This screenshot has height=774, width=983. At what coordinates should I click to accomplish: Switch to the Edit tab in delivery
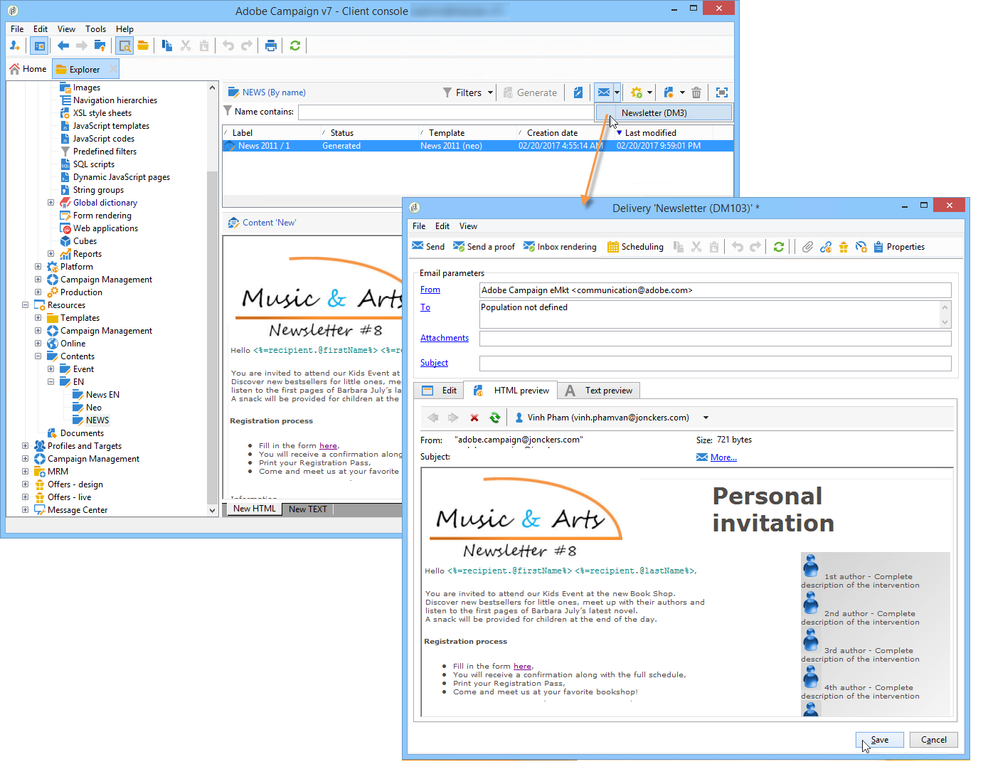pos(440,391)
